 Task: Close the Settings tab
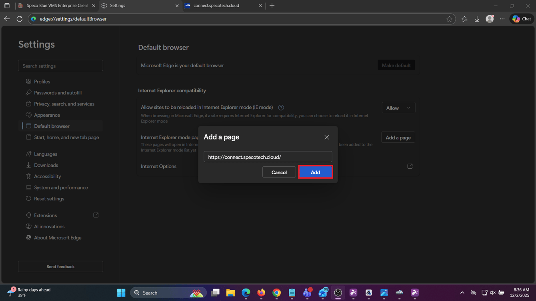coord(177,6)
